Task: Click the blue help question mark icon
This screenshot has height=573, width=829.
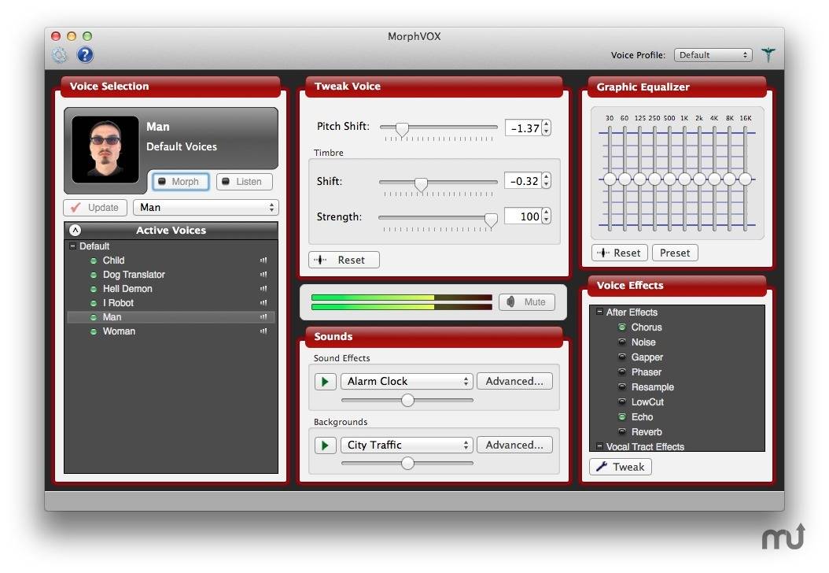Action: tap(84, 55)
